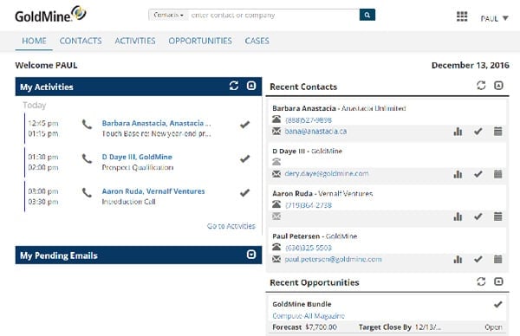Email bana@anastacia.ca
Image resolution: width=520 pixels, height=336 pixels.
[315, 132]
